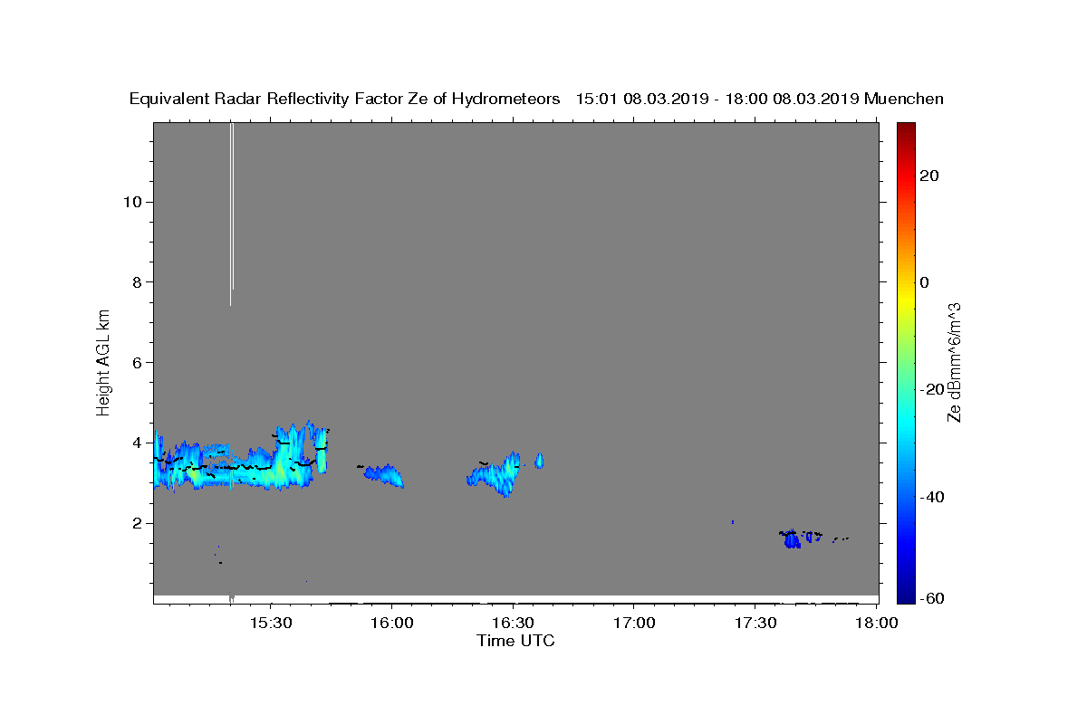This screenshot has width=1087, height=724.
Task: Click the colorbar tick label '-20'
Action: coord(930,389)
